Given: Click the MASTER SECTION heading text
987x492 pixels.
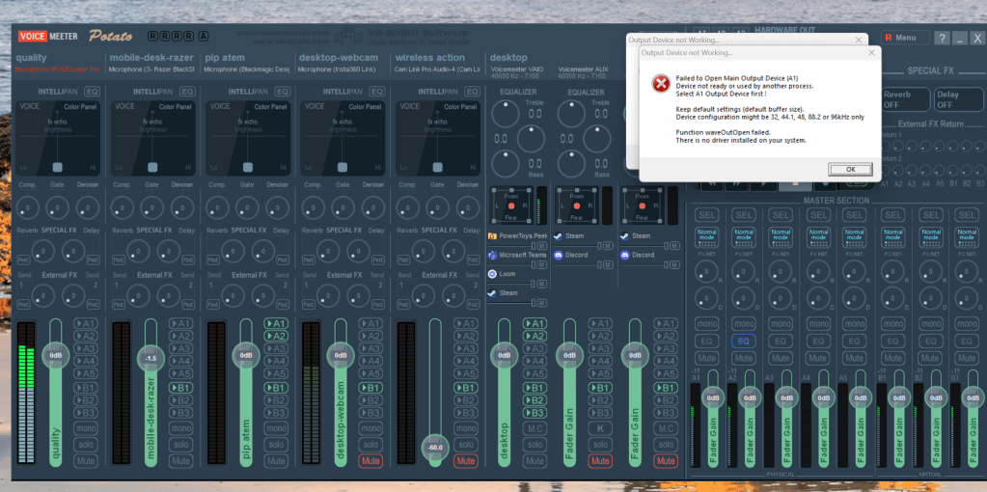Looking at the screenshot, I should click(836, 201).
